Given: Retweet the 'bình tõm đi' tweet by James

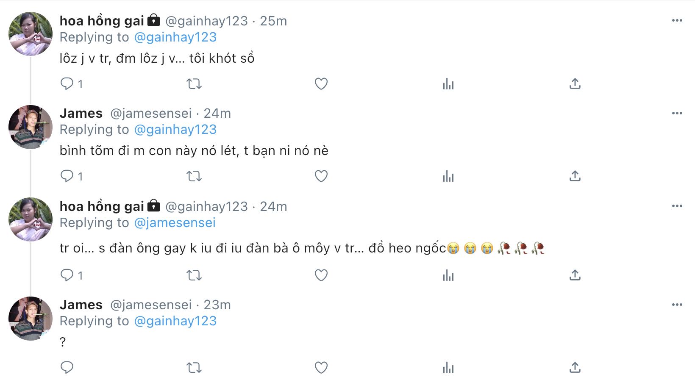Looking at the screenshot, I should 194,176.
